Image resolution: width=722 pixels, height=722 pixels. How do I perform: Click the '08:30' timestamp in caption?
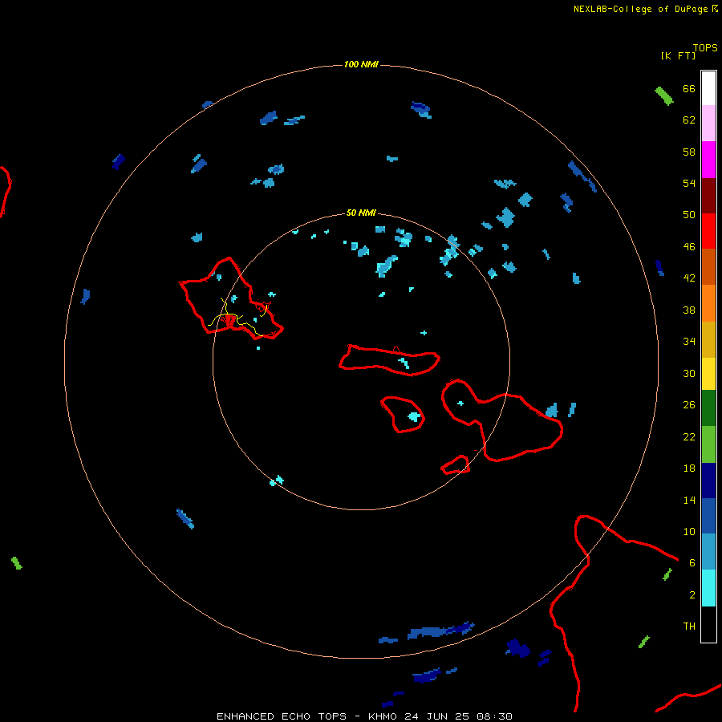click(x=494, y=716)
